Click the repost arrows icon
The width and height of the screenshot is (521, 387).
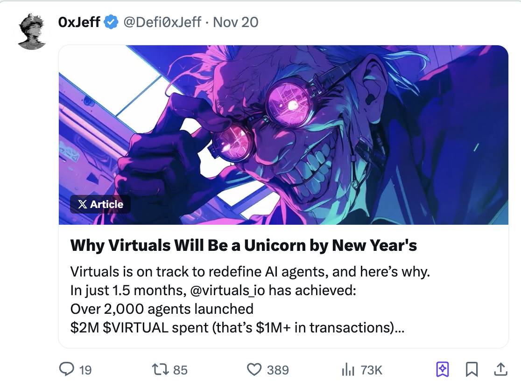point(162,370)
